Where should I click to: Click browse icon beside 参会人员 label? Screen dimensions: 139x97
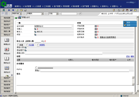26,48
